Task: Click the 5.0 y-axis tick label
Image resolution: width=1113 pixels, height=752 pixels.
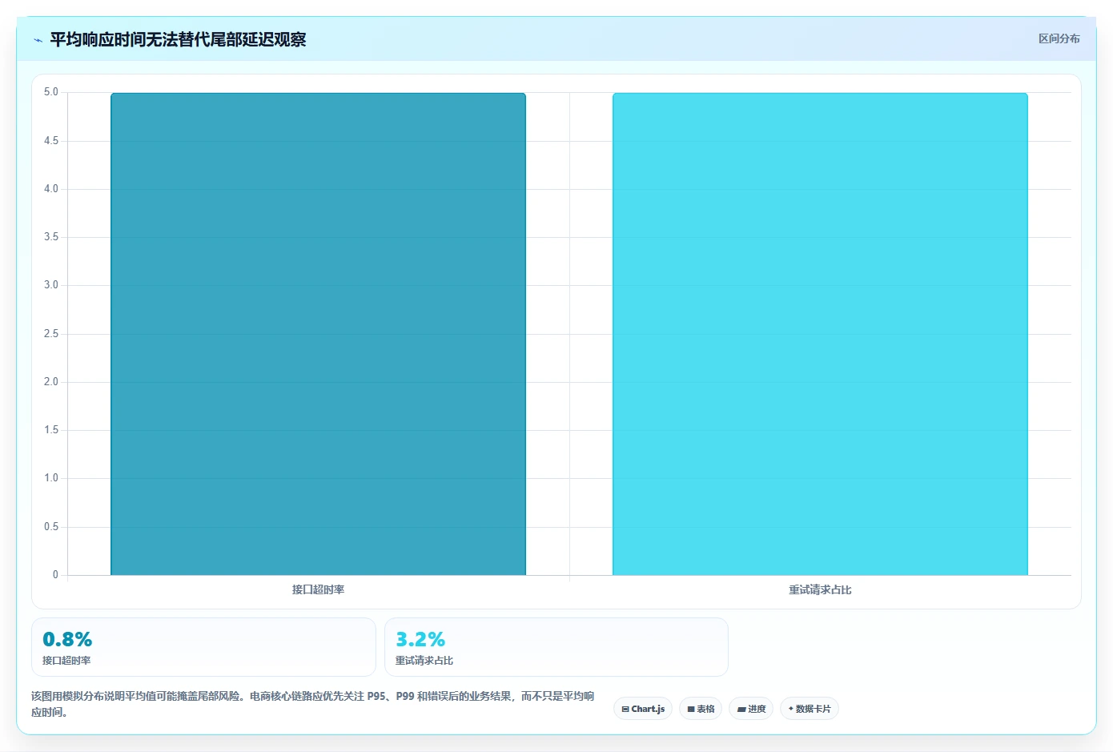Action: click(x=51, y=92)
